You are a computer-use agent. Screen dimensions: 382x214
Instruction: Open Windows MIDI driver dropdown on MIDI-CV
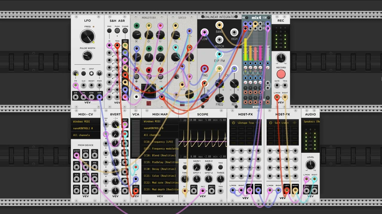point(86,122)
